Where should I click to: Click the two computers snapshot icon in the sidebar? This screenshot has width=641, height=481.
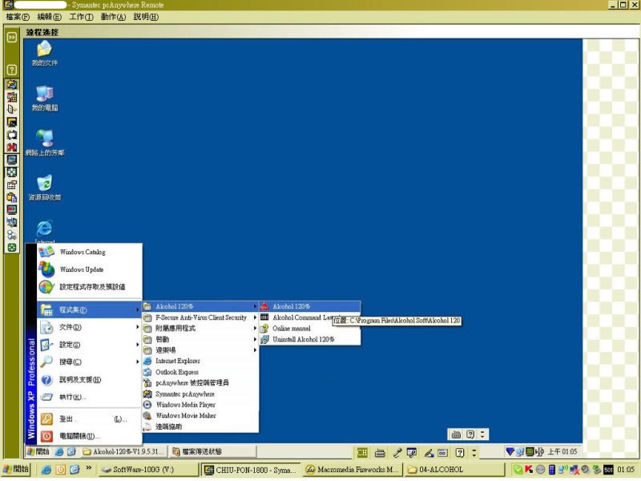tap(12, 223)
